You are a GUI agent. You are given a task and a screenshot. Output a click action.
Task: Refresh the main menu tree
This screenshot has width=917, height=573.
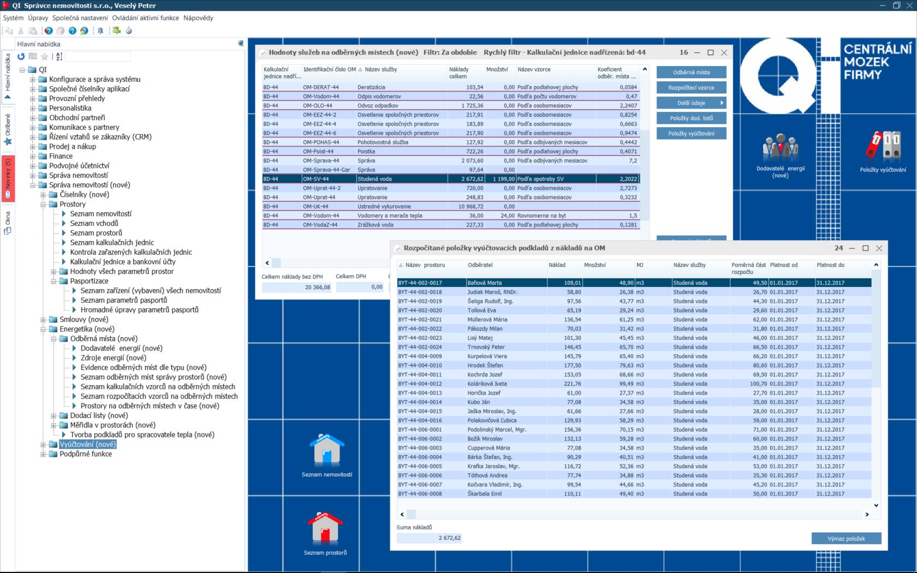(x=21, y=56)
